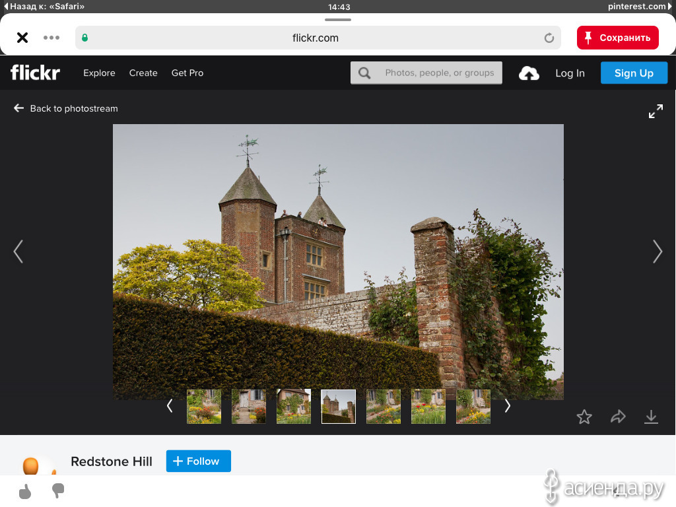Click the cloud upload icon
This screenshot has width=676, height=507.
(x=529, y=73)
